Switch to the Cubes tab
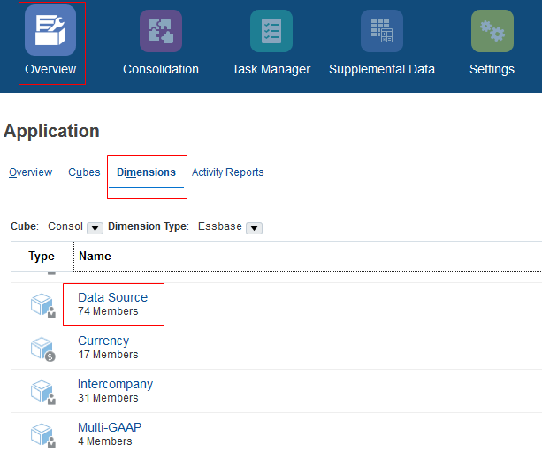The height and width of the screenshot is (452, 542). (84, 172)
